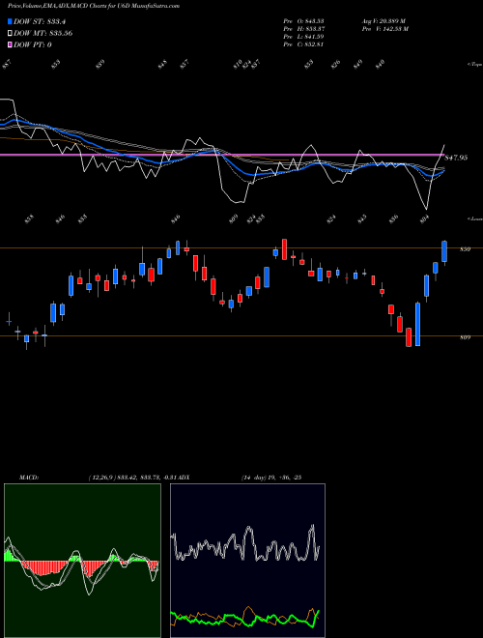Image resolution: width=483 pixels, height=638 pixels.
Task: Click the MACD heading above the green panel
Action: coord(28,478)
